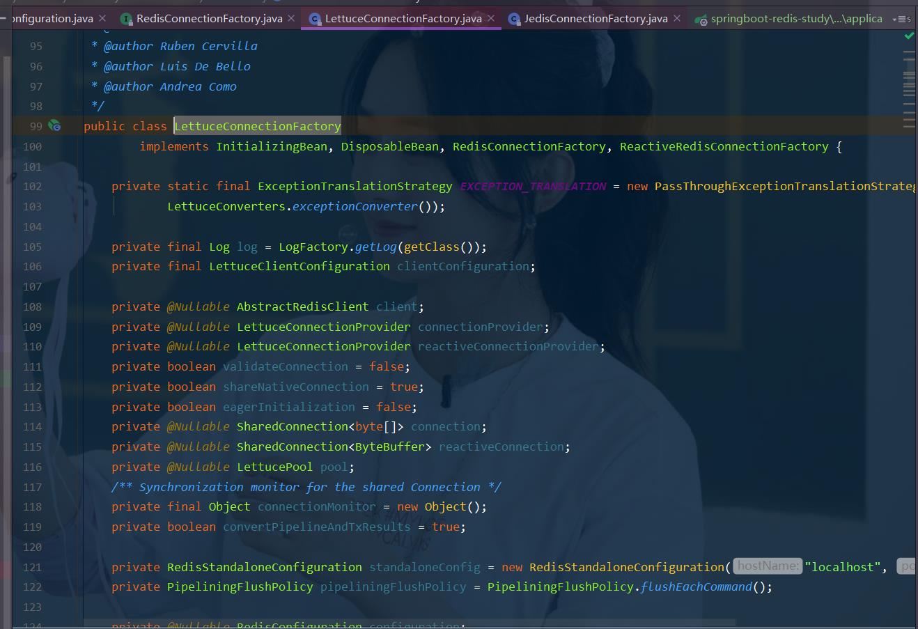Open the JedisConnectionFactory.java tab
Image resolution: width=918 pixels, height=629 pixels.
click(596, 19)
